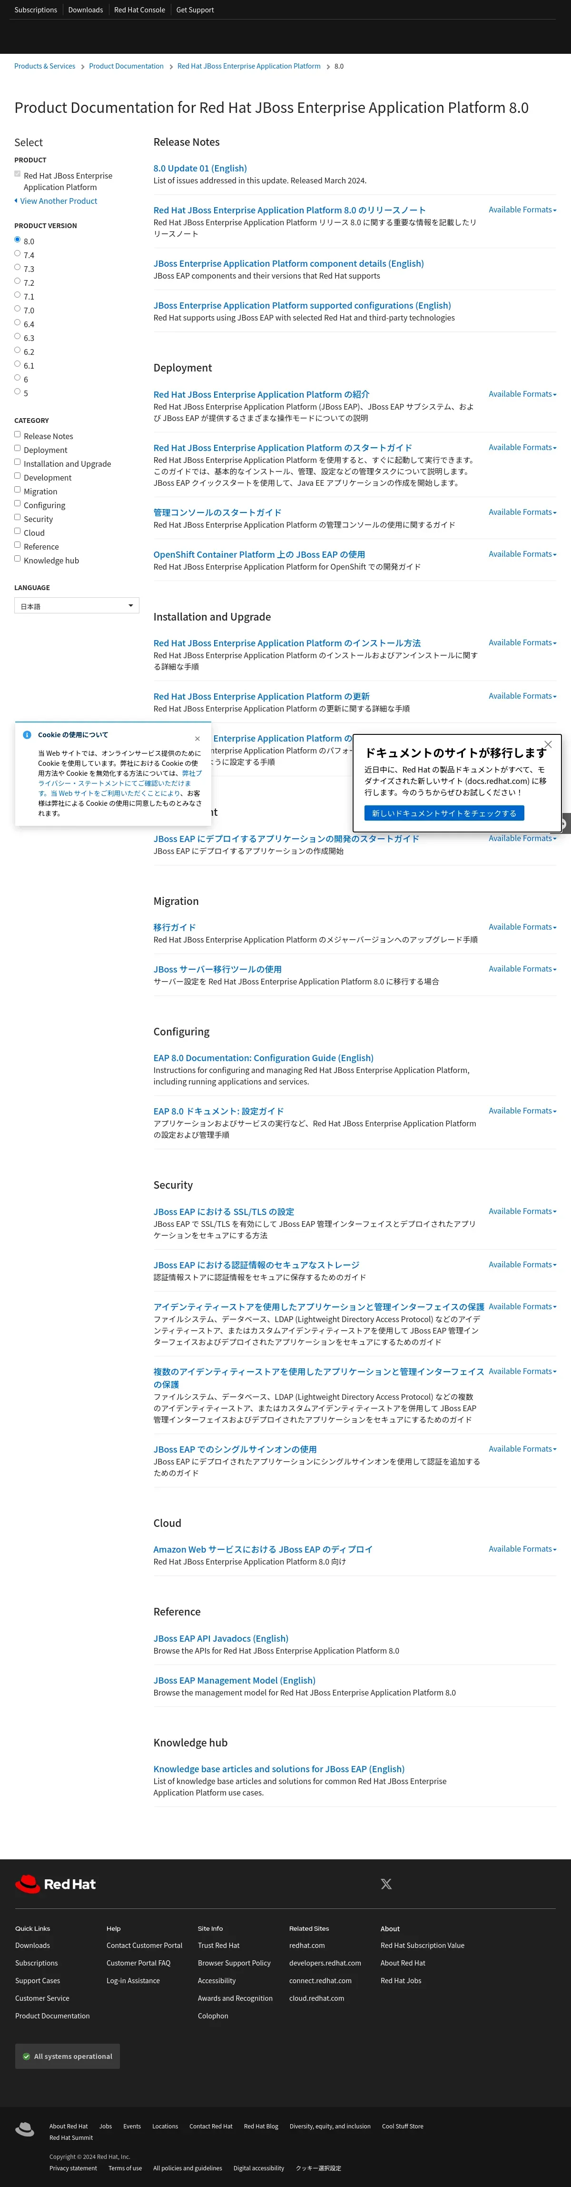Viewport: 571px width, 2187px height.
Task: Click the Red Hat logo in footer
Action: click(55, 1884)
